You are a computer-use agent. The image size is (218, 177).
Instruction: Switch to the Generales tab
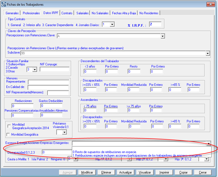tap(12, 13)
